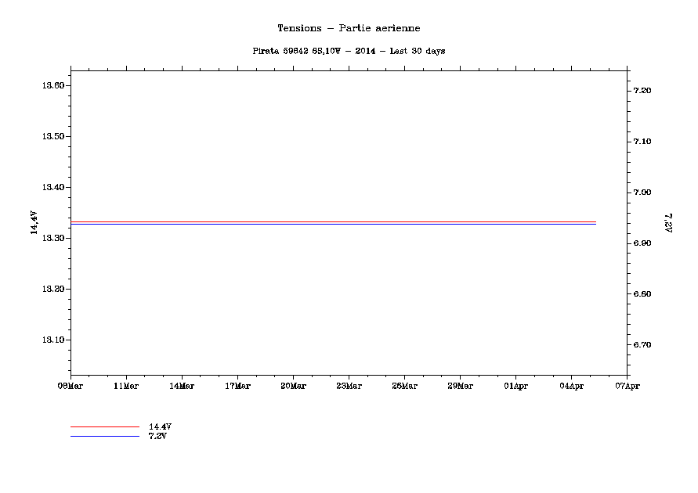The height and width of the screenshot is (493, 698).
Task: Click the 7.20 value on the right axis
Action: pyautogui.click(x=642, y=91)
